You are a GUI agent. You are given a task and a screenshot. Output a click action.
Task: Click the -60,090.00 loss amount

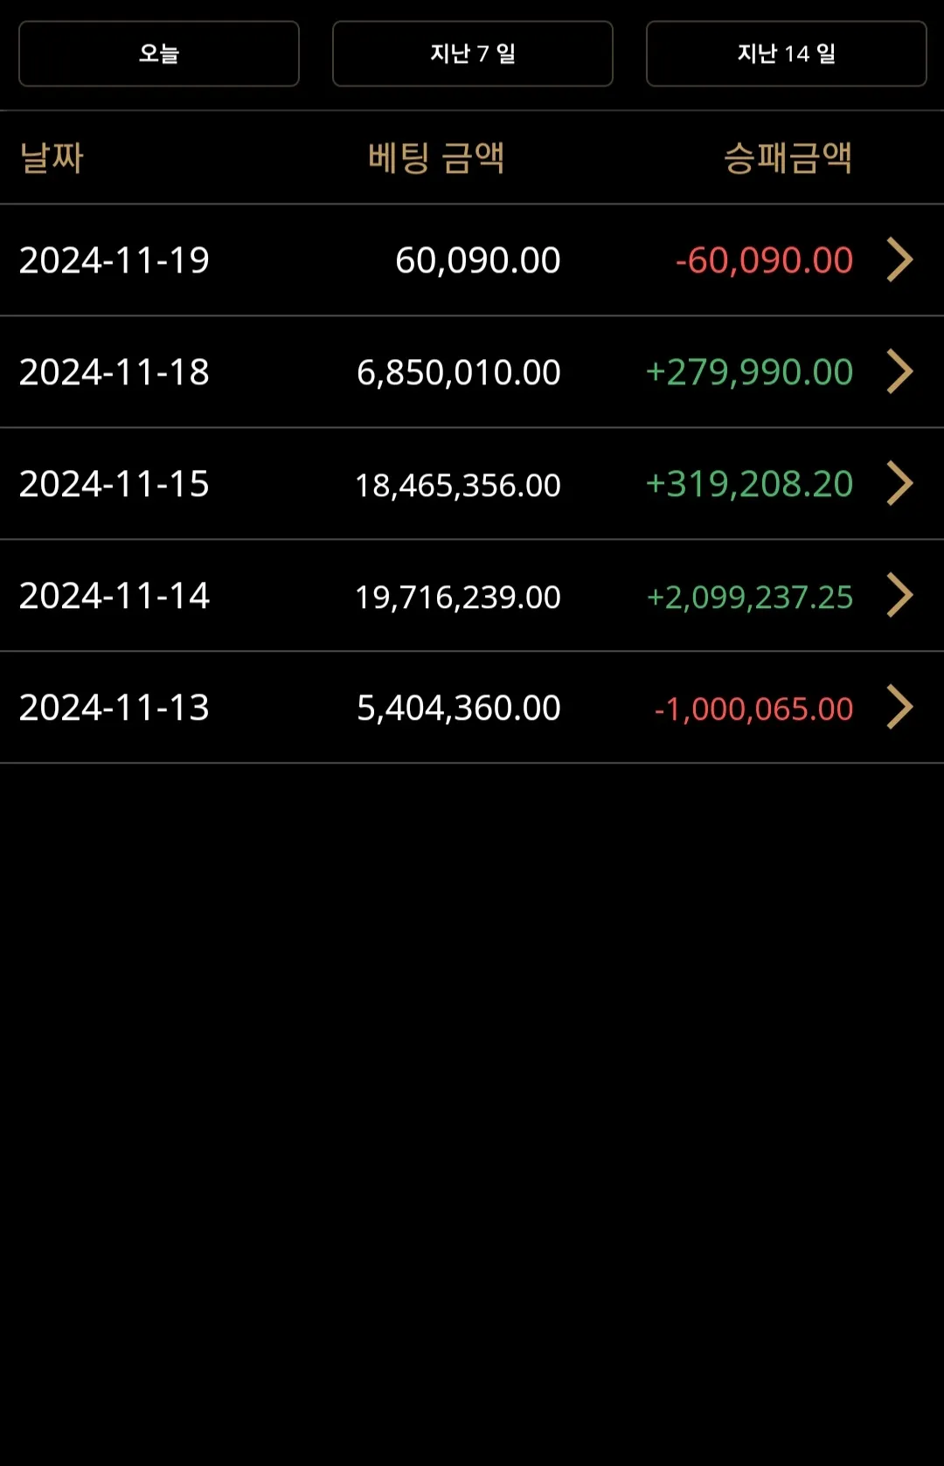click(764, 260)
